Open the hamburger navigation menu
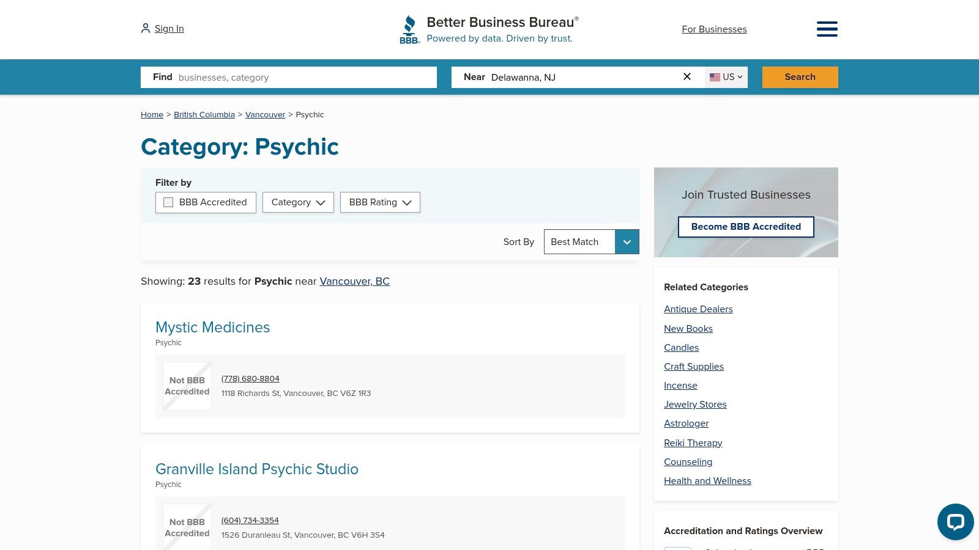 [827, 29]
